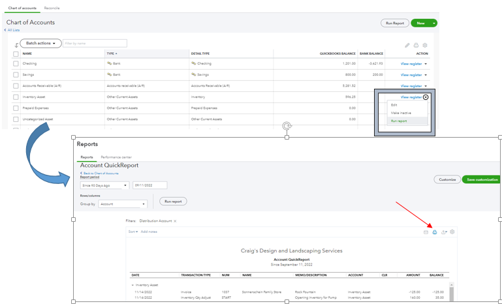Click the NAME column header in the accounts table
Image resolution: width=502 pixels, height=304 pixels.
coord(27,53)
